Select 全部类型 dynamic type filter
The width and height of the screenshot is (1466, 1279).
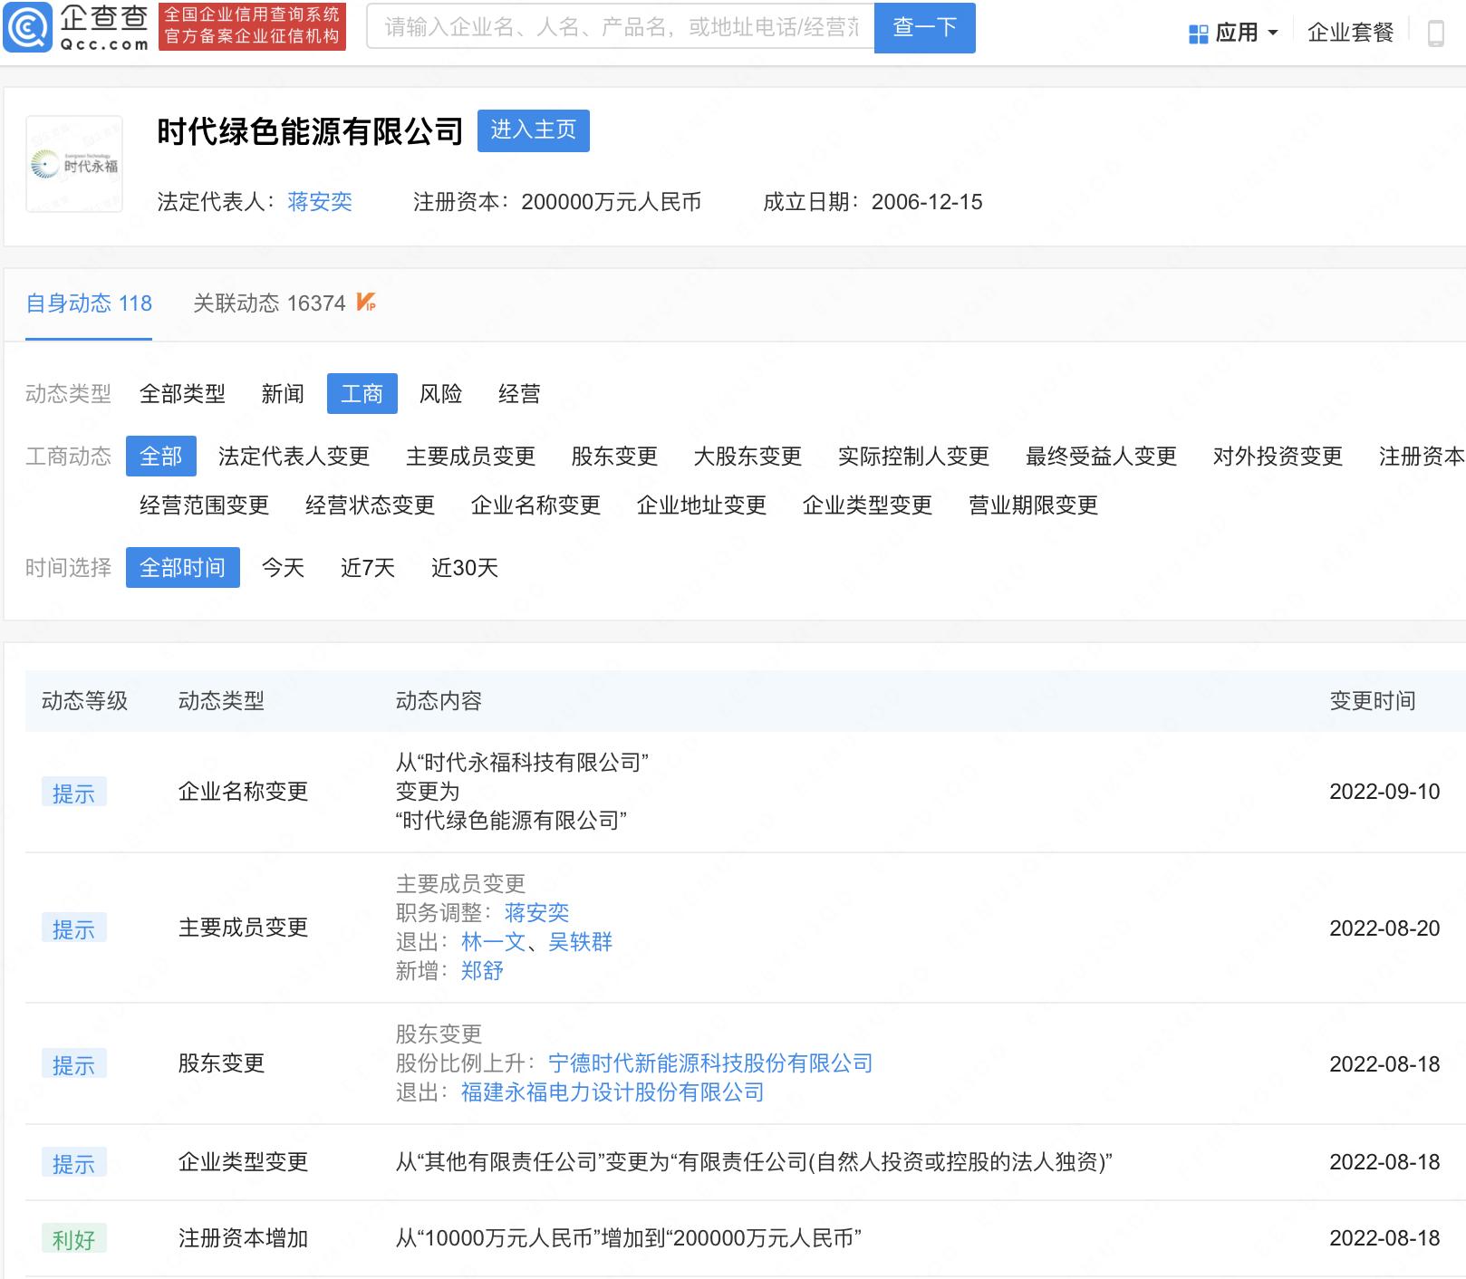182,394
